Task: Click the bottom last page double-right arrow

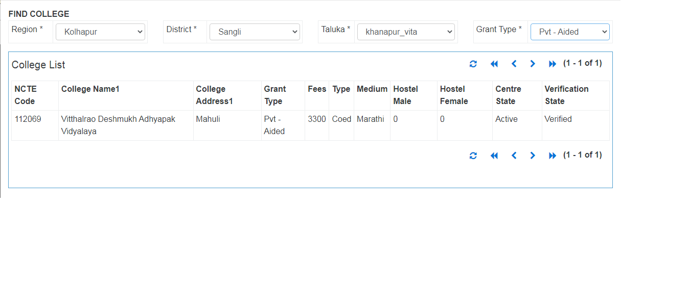Action: [x=552, y=156]
